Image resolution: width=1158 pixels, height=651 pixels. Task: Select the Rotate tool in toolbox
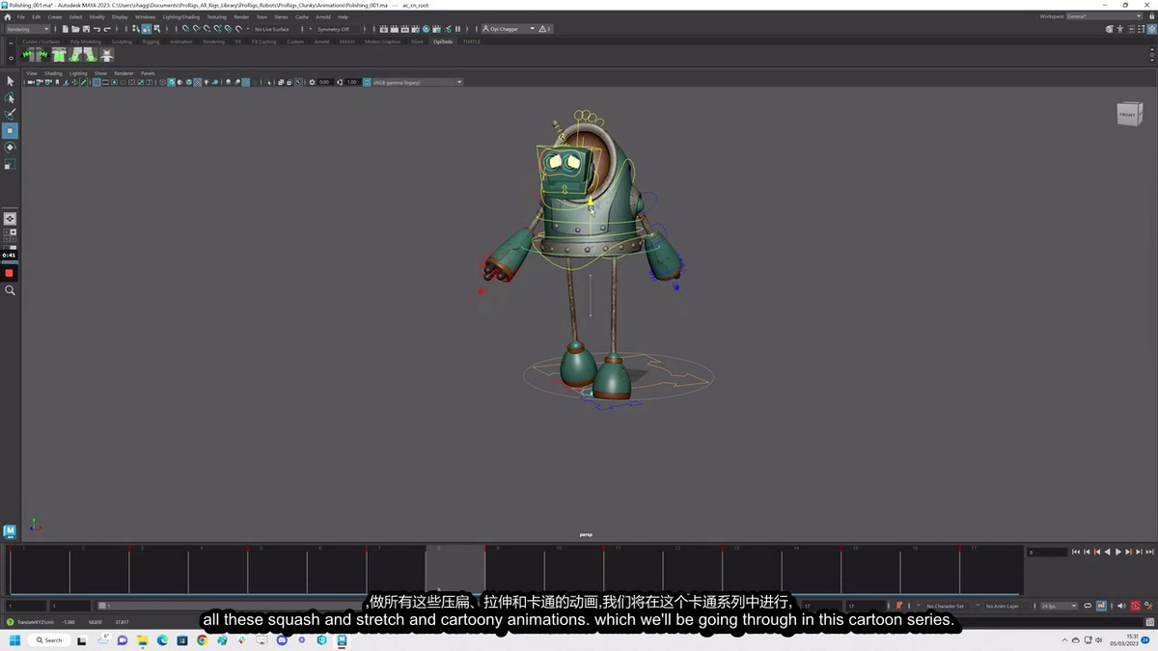tap(10, 148)
